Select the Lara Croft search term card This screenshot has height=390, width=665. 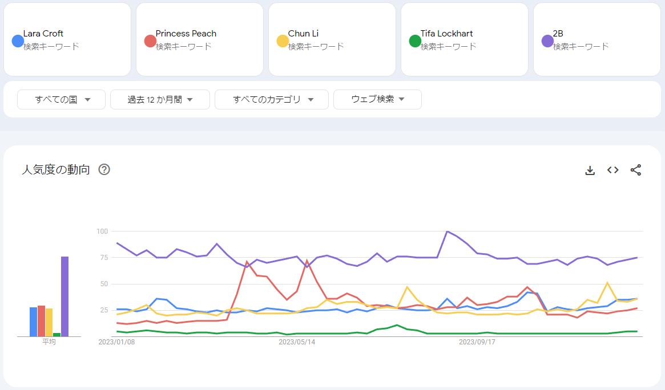67,39
